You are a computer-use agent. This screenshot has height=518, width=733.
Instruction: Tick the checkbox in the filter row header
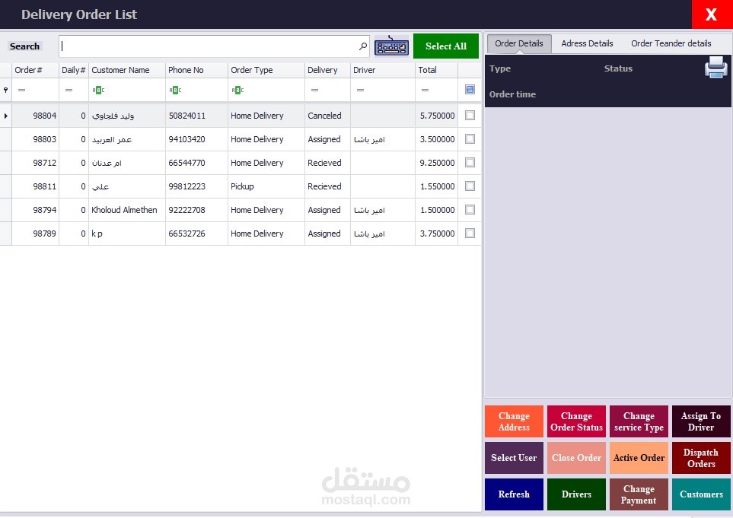[x=470, y=89]
